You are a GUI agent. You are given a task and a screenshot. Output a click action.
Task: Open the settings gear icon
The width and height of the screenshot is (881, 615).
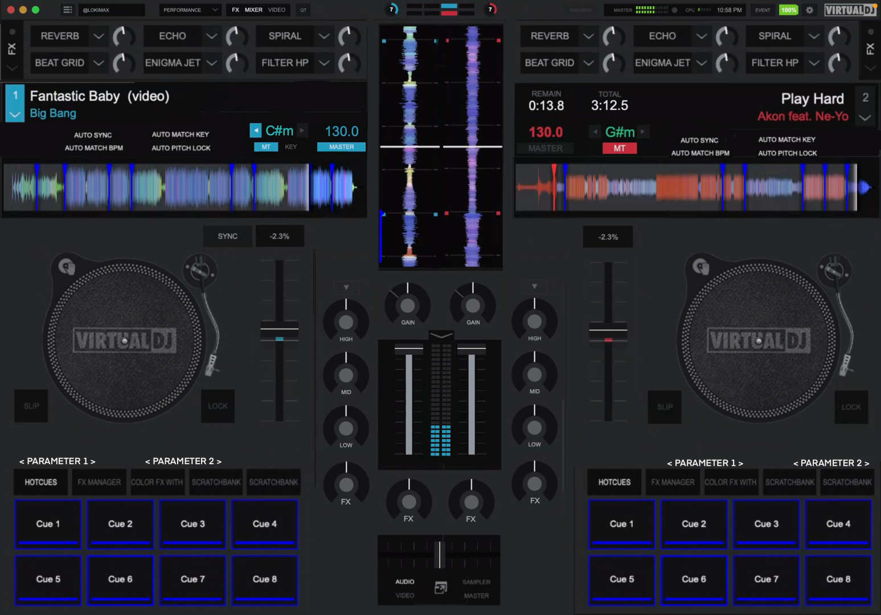pyautogui.click(x=809, y=10)
